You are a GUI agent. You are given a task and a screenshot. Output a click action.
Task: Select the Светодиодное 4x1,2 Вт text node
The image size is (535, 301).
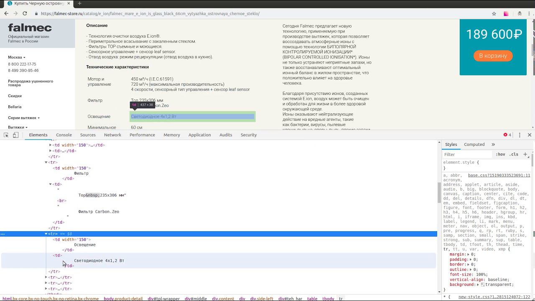(x=99, y=261)
